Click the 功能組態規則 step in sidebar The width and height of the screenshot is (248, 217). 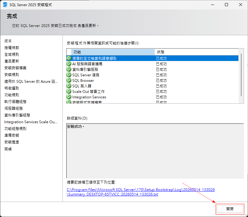pos(15,129)
